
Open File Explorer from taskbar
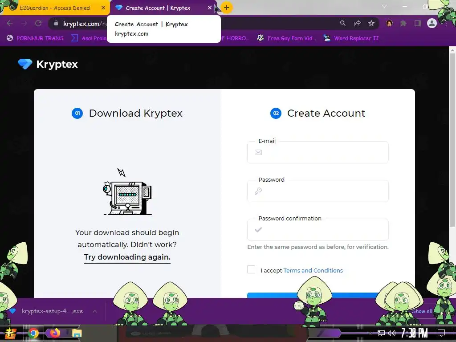coord(77,333)
